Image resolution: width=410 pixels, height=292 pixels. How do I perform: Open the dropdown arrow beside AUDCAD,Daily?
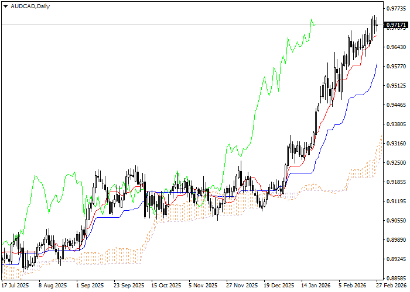coord(5,6)
